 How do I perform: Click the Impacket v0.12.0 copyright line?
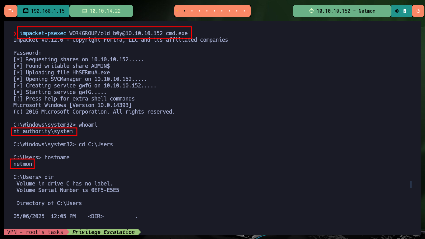121,40
